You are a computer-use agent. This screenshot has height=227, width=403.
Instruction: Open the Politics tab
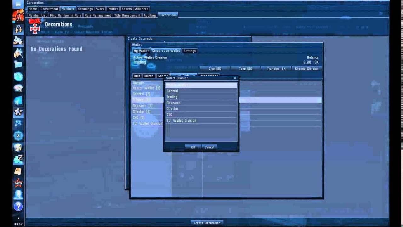[113, 9]
